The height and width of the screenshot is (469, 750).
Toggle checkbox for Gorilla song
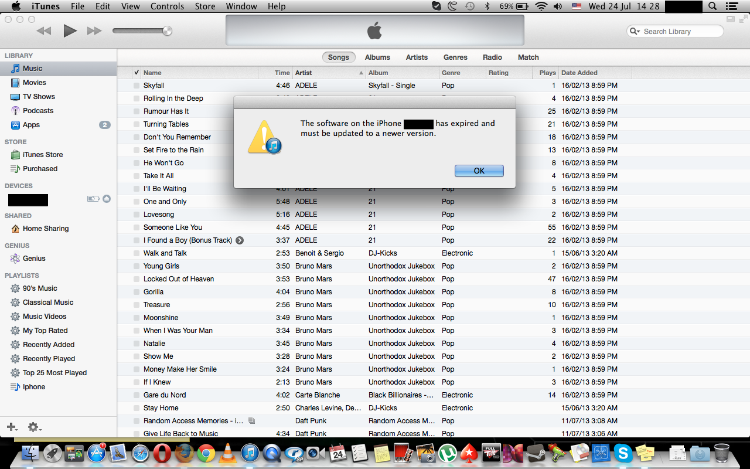click(136, 292)
